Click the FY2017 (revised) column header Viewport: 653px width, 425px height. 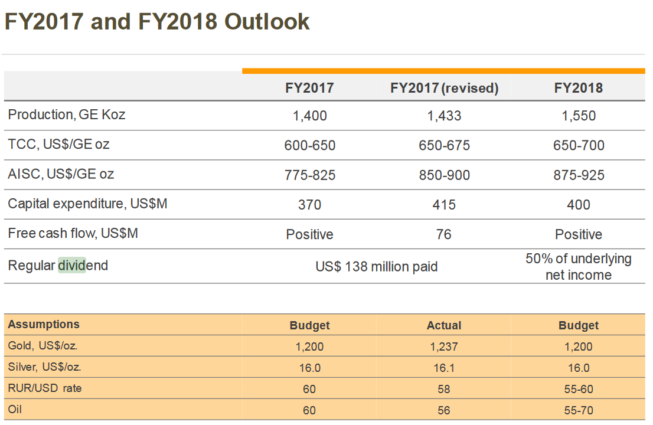point(444,88)
